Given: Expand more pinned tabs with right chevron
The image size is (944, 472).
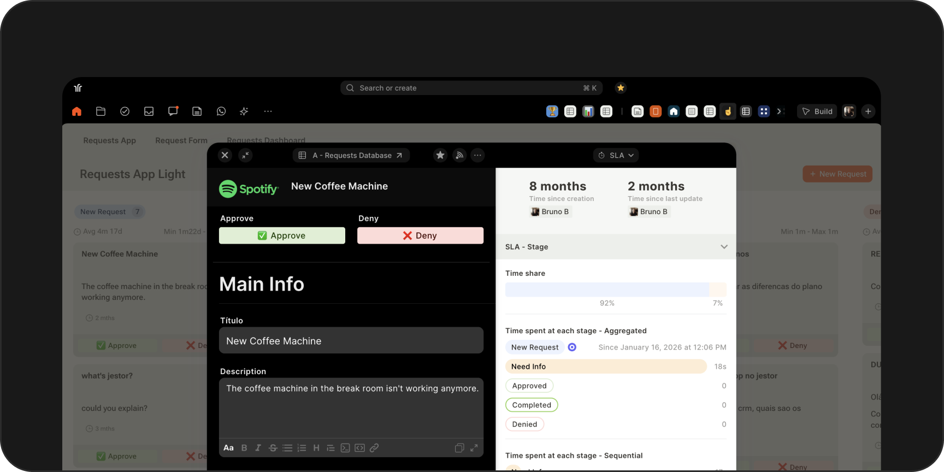Looking at the screenshot, I should [780, 111].
